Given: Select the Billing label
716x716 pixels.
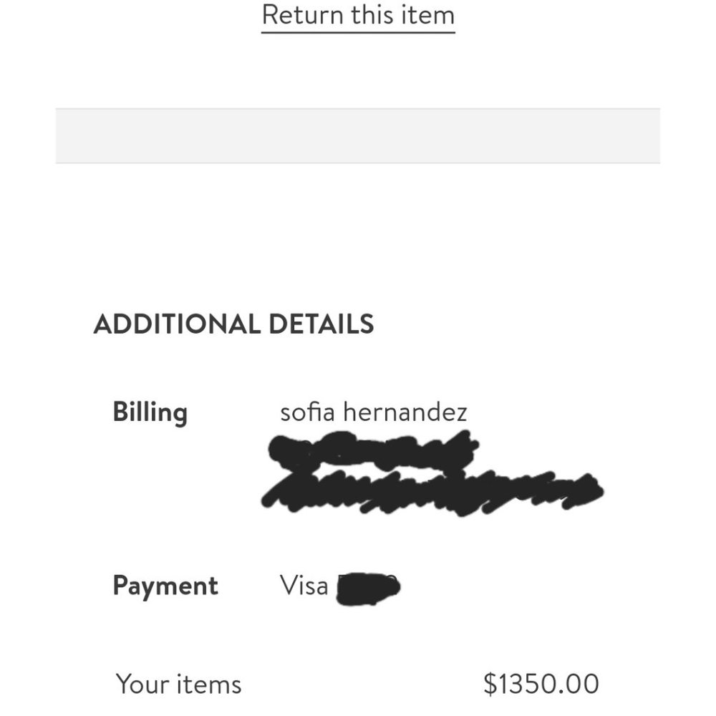Looking at the screenshot, I should (x=150, y=412).
